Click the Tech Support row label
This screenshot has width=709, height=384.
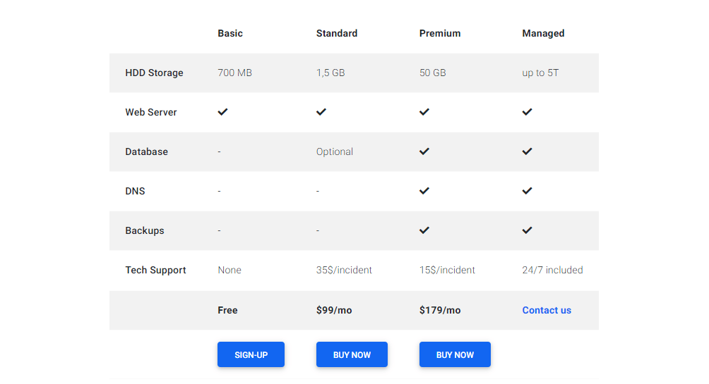tap(155, 270)
